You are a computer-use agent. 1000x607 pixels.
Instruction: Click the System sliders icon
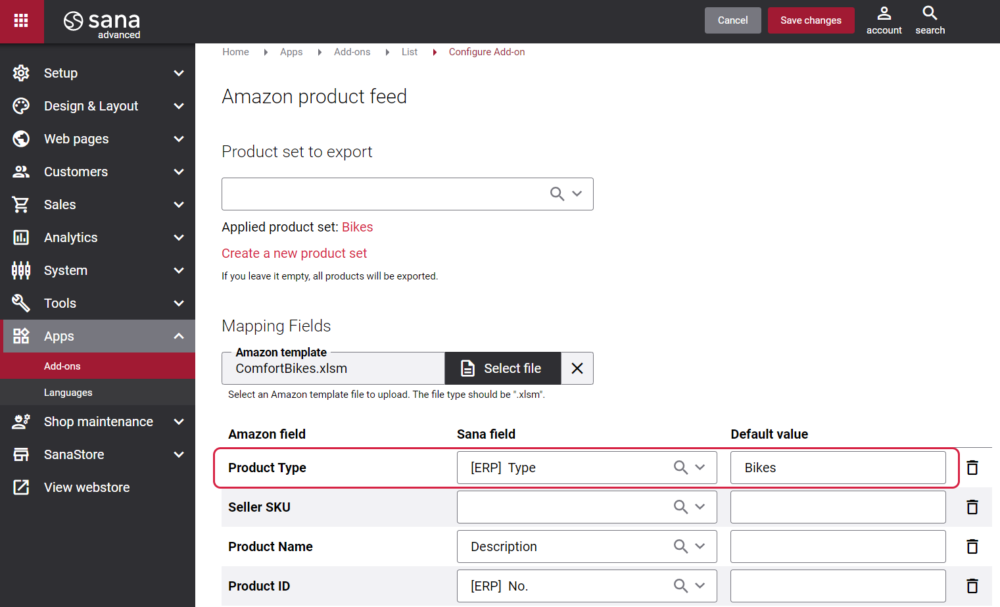click(x=21, y=270)
